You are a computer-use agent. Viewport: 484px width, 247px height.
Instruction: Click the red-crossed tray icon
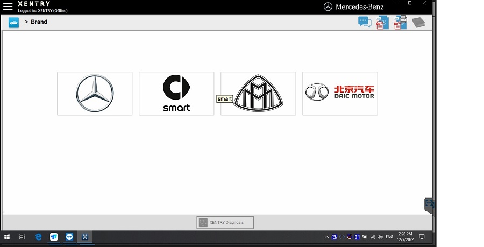(x=350, y=237)
